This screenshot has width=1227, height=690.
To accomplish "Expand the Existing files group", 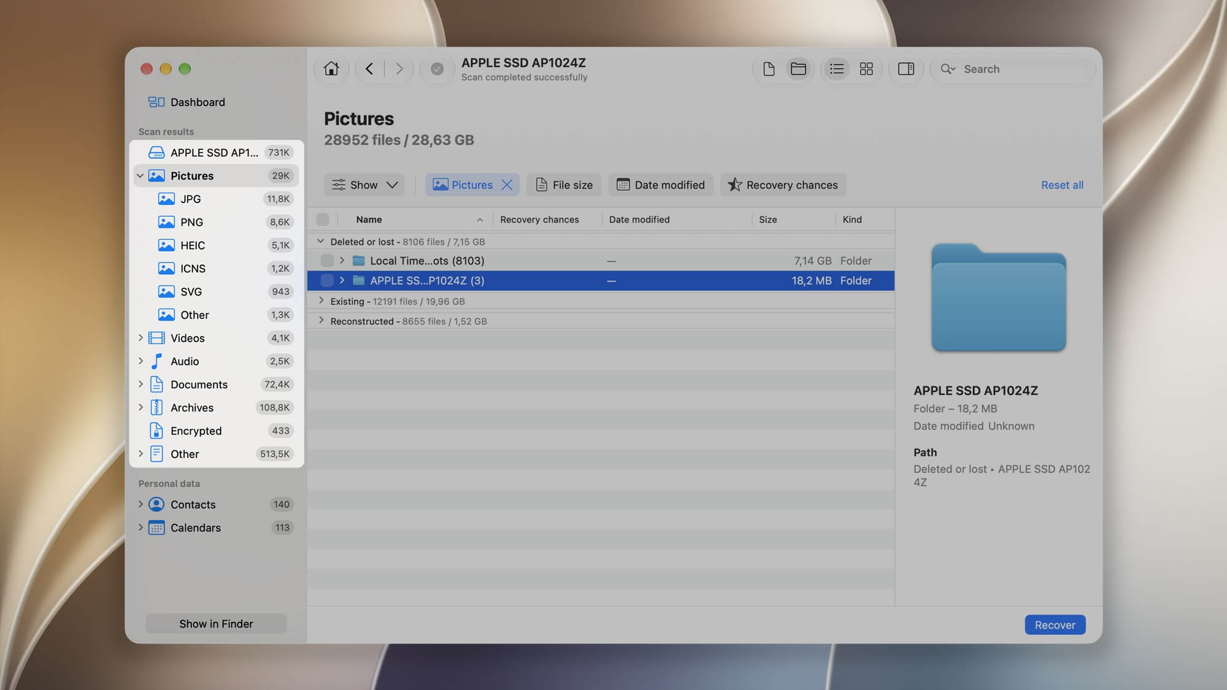I will pyautogui.click(x=320, y=301).
